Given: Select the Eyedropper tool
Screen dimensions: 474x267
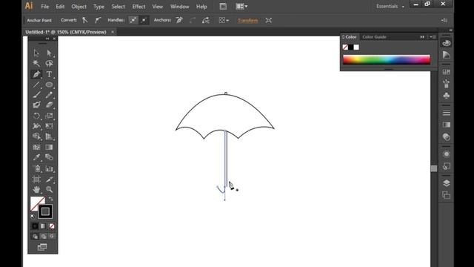Looking at the screenshot, I should coord(36,157).
